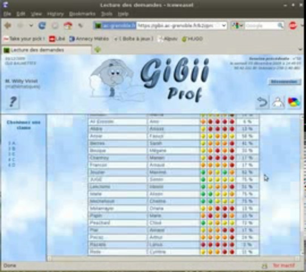Click first name 'Chloé' in the table
Image resolution: width=306 pixels, height=272 pixels.
coord(155,223)
